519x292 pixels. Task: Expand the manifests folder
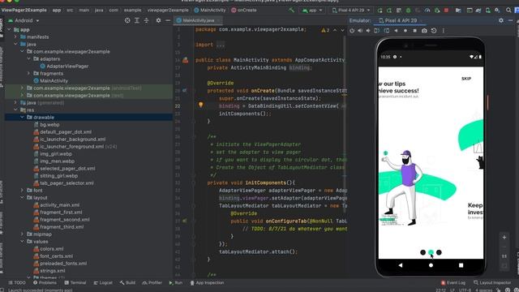[15, 36]
